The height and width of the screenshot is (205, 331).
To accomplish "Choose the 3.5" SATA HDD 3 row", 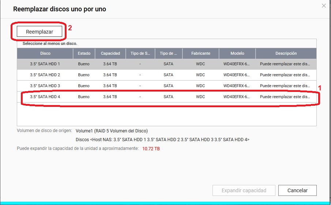I will [x=45, y=86].
